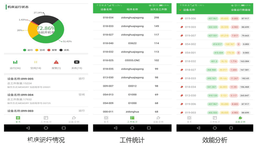The height and width of the screenshot is (148, 257).
Task: Toggle yellow 空闲 legend dot in donut chart
Action: pyautogui.click(x=37, y=50)
